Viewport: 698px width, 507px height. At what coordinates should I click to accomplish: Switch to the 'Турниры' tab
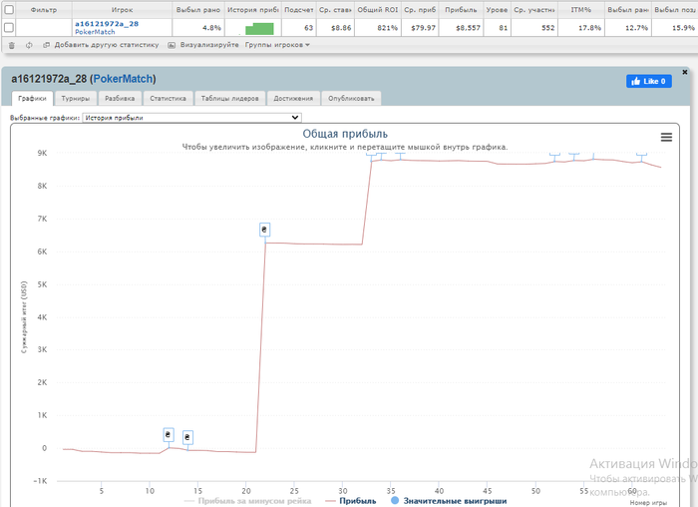click(x=76, y=99)
